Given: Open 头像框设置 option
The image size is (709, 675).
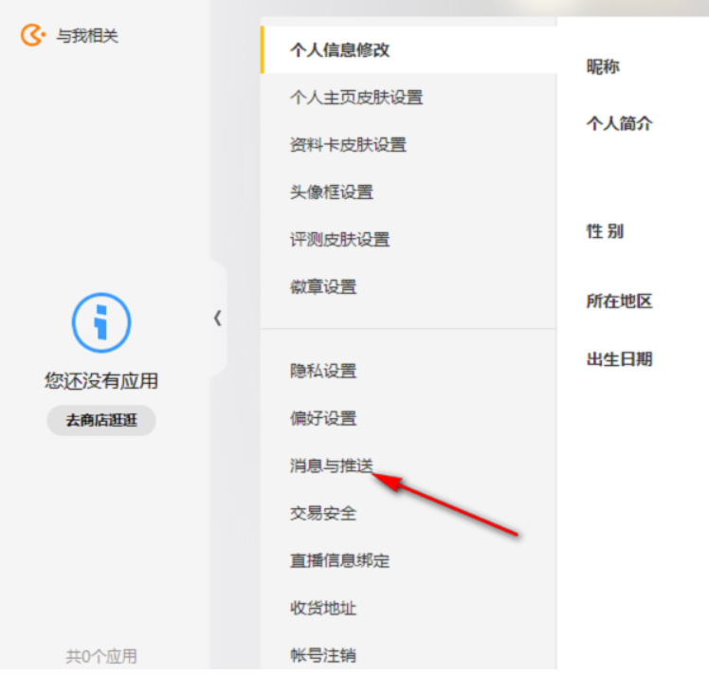Looking at the screenshot, I should pos(332,192).
